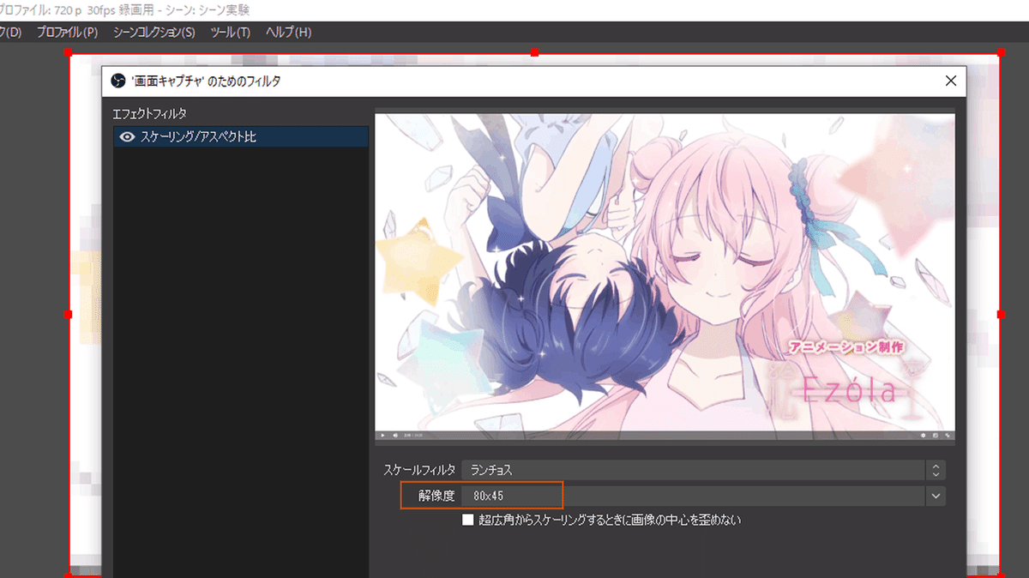Expand the 解像度 dropdown arrow
Viewport: 1029px width, 578px height.
(x=936, y=496)
